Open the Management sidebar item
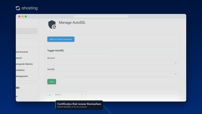The width and height of the screenshot is (202, 114). pos(22,76)
